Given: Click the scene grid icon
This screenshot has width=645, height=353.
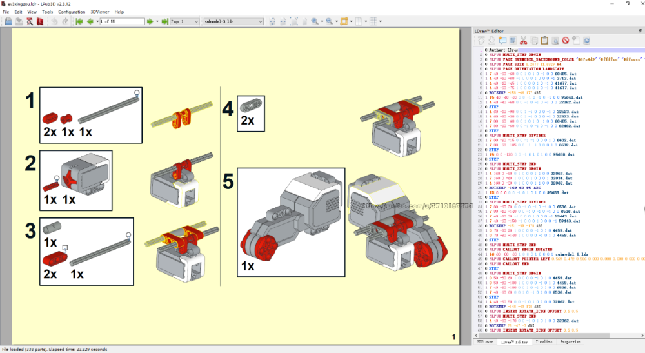Looking at the screenshot, I should point(373,21).
